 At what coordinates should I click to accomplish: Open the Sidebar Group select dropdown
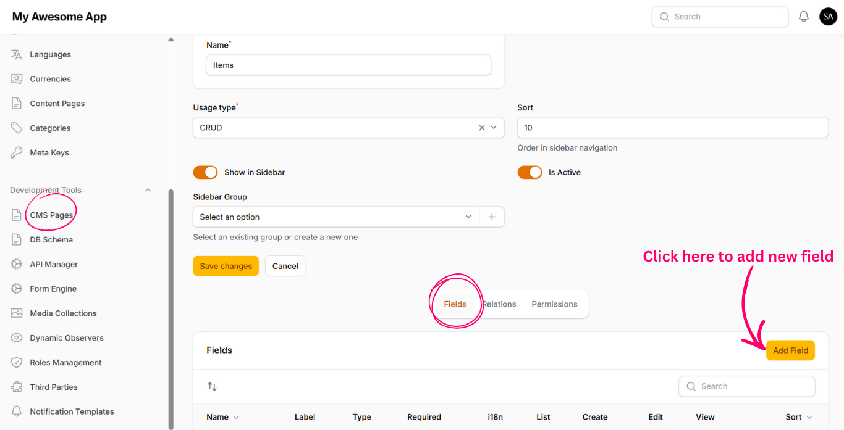coord(335,217)
